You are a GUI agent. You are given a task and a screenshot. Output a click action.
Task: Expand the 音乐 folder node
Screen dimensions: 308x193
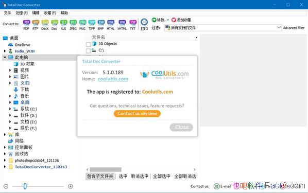coord(10,96)
